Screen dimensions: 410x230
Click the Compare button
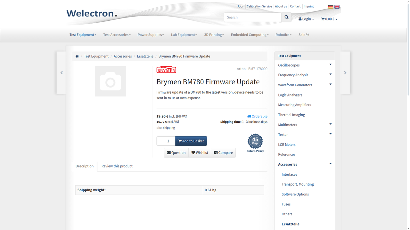point(223,153)
